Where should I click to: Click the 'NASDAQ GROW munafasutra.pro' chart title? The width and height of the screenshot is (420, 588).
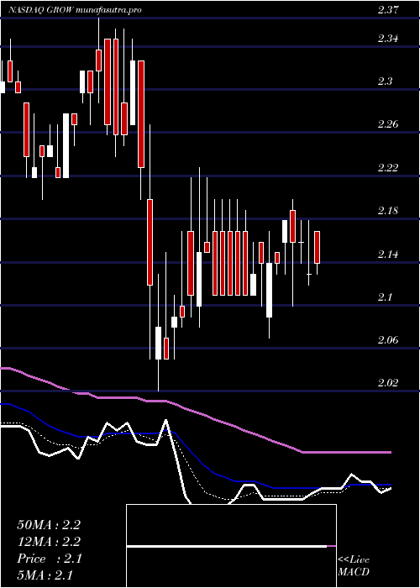coord(75,10)
